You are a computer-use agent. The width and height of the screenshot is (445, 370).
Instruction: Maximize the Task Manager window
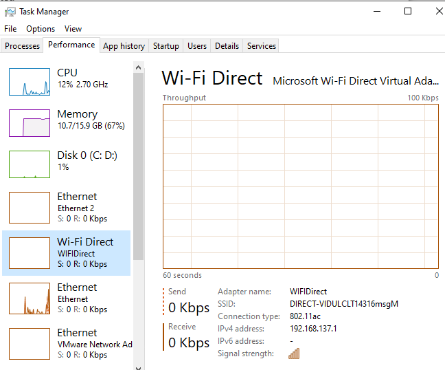pyautogui.click(x=408, y=12)
